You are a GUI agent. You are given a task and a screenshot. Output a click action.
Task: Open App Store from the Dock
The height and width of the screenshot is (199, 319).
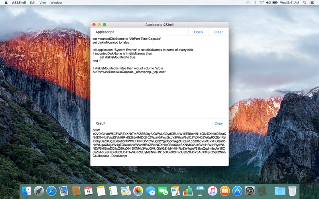237,191
